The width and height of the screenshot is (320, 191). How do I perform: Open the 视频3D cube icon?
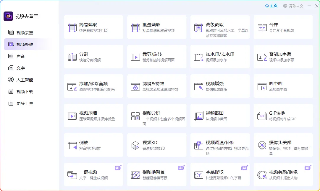pyautogui.click(x=135, y=145)
